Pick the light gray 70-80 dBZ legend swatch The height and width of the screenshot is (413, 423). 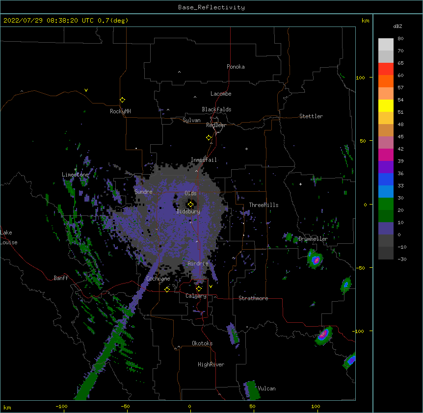pyautogui.click(x=386, y=45)
